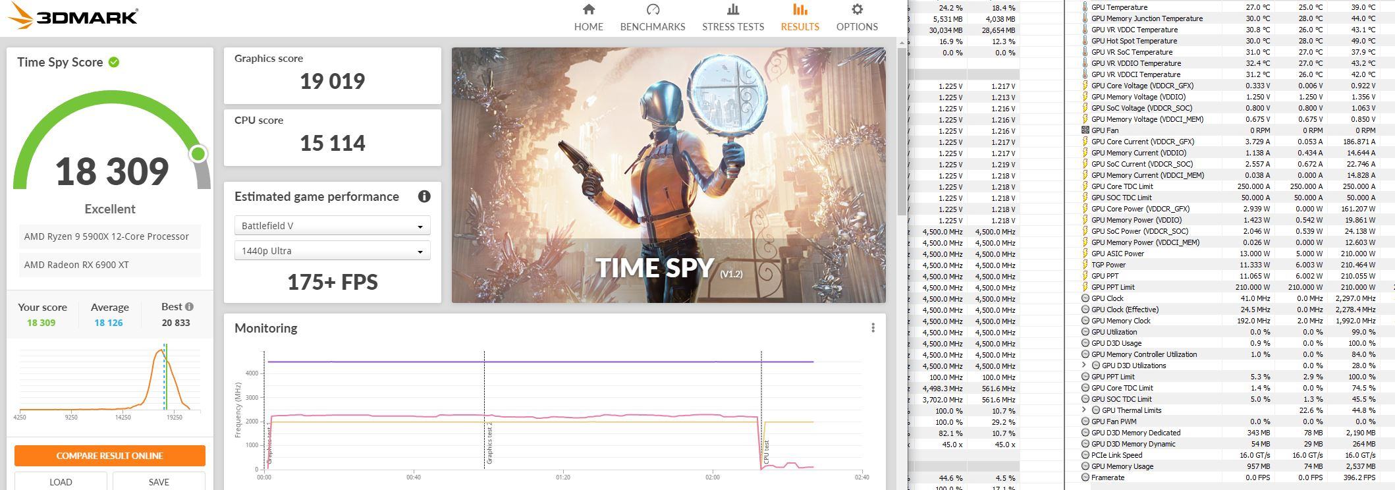The height and width of the screenshot is (490, 1395).
Task: Select the GPU Clock (Effective) row label
Action: 1125,310
